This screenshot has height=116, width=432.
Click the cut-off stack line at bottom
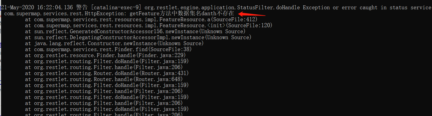104,114
